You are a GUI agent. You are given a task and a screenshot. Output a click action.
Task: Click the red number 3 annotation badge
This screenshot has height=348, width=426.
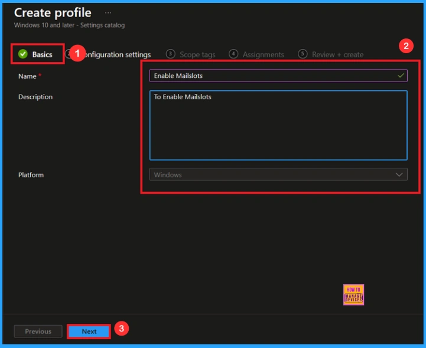[x=121, y=330]
